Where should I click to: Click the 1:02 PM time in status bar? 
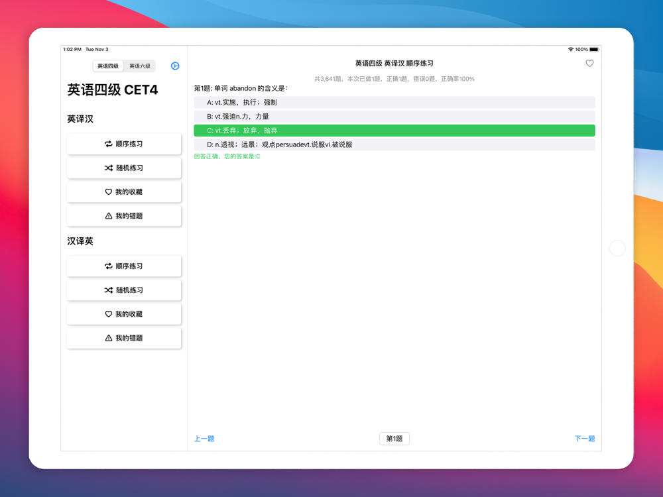coord(72,50)
